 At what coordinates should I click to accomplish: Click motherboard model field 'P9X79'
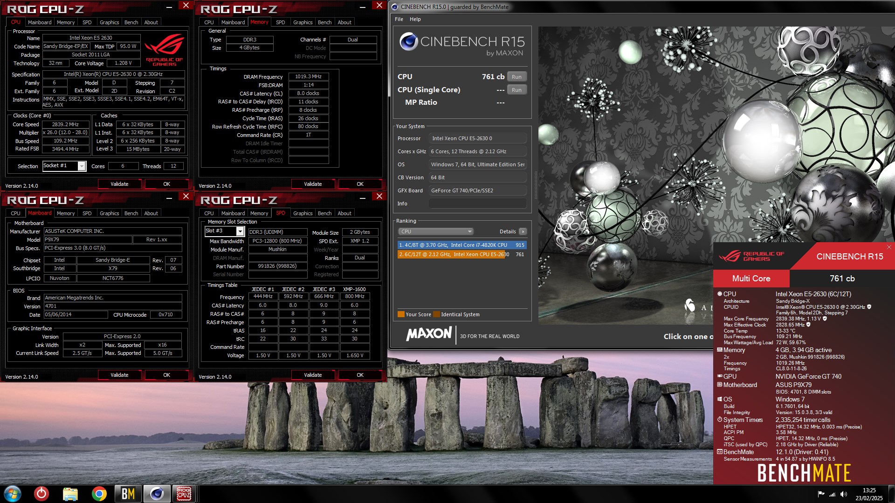(x=88, y=239)
